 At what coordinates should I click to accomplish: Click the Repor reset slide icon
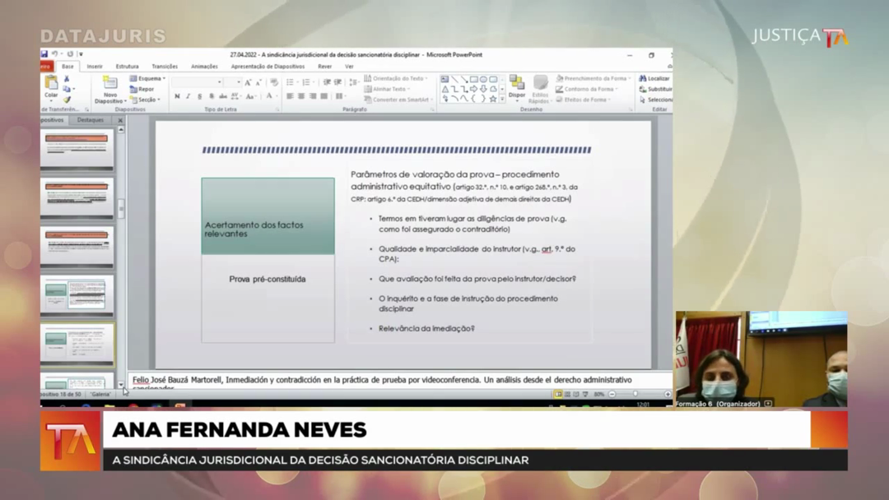pyautogui.click(x=142, y=89)
